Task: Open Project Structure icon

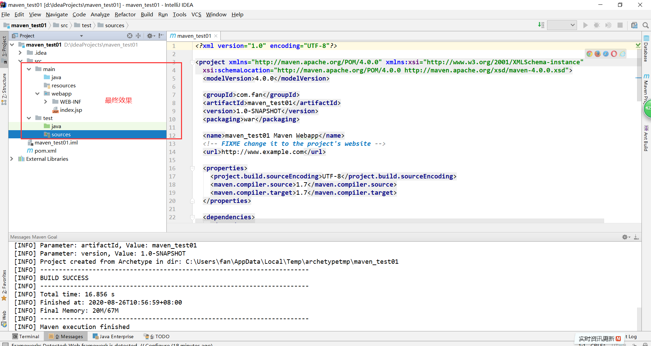Action: 634,25
